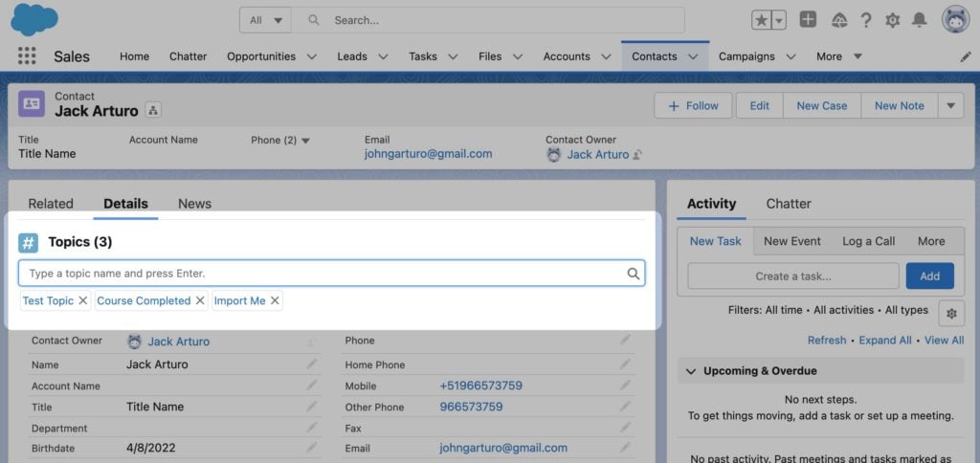Edit the Phone field pencil icon

point(625,340)
